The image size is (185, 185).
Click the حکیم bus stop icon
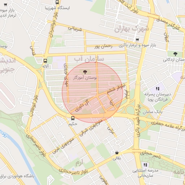[x=73, y=118]
